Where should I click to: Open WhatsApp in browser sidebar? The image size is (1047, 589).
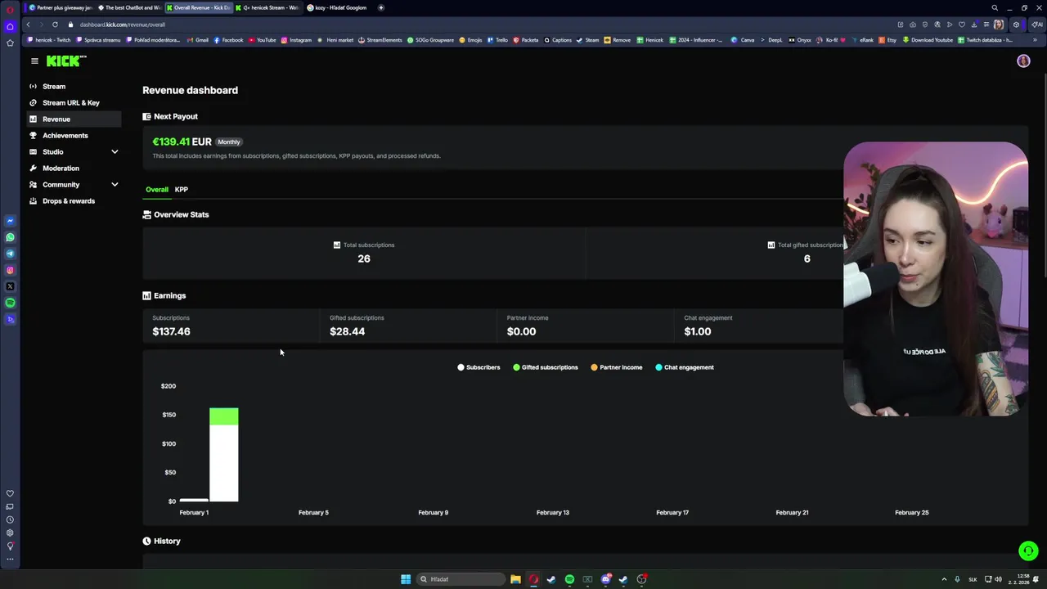pyautogui.click(x=10, y=237)
